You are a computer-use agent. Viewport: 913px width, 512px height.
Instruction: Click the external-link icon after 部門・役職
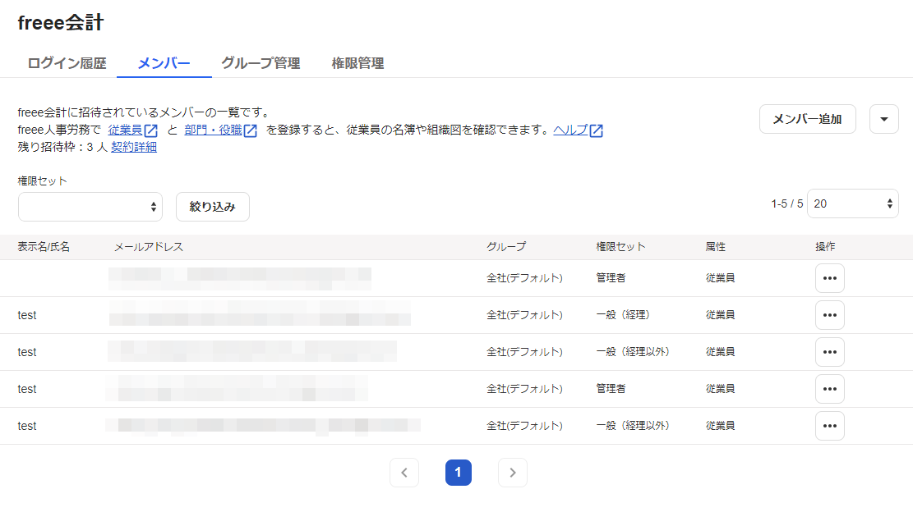point(251,130)
